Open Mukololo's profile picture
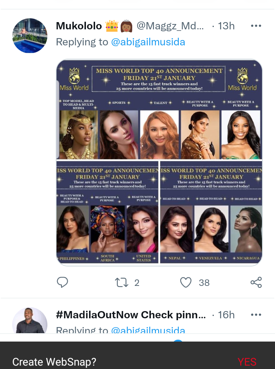The width and height of the screenshot is (275, 369). (x=30, y=35)
